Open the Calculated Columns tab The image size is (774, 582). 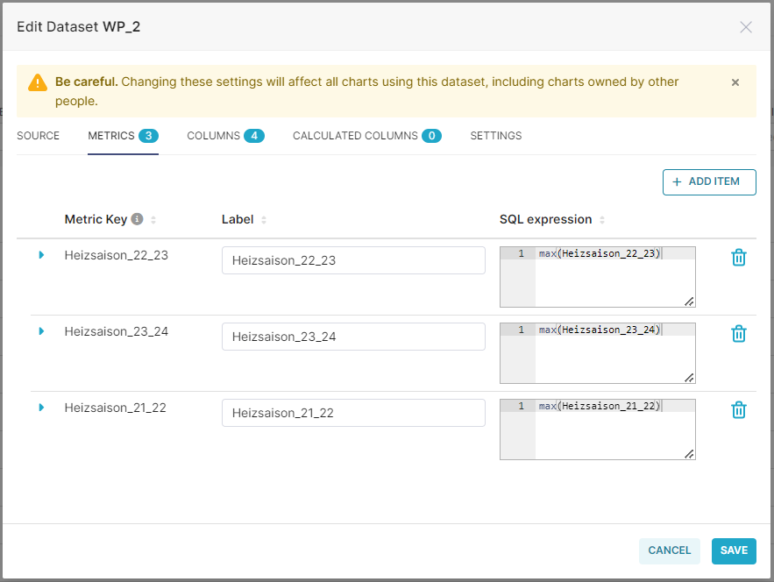[x=366, y=136]
